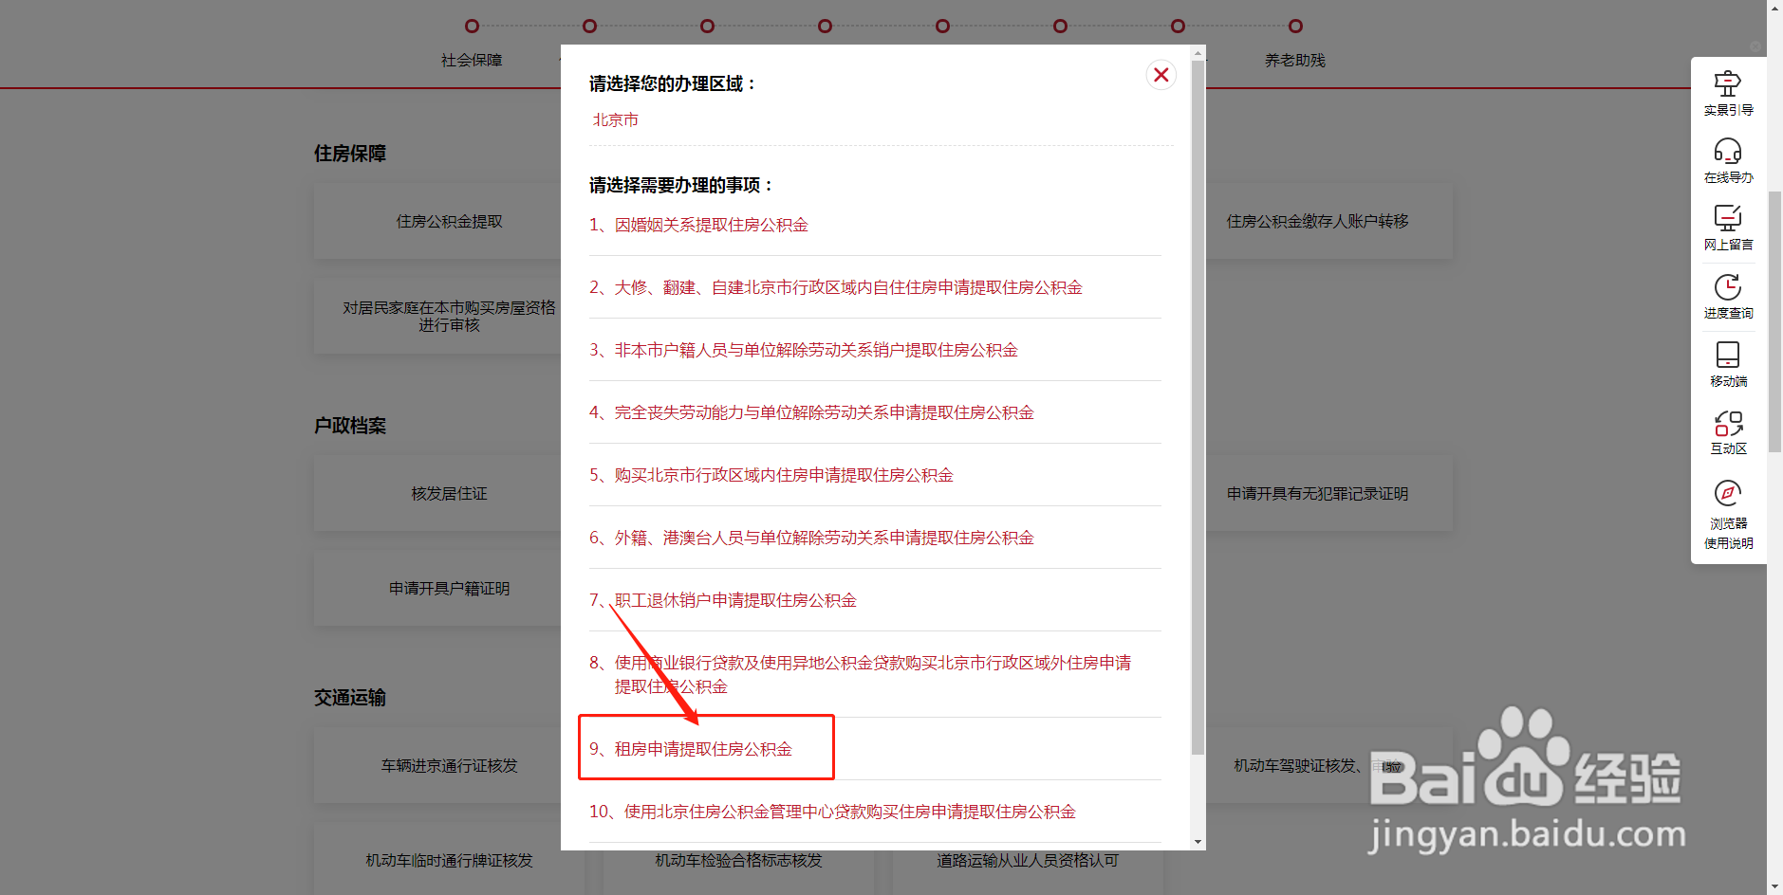Select option 7 职工退休销户申请提取住房公积金

(x=723, y=600)
